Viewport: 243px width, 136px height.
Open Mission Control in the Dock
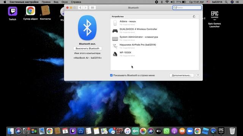point(34,131)
